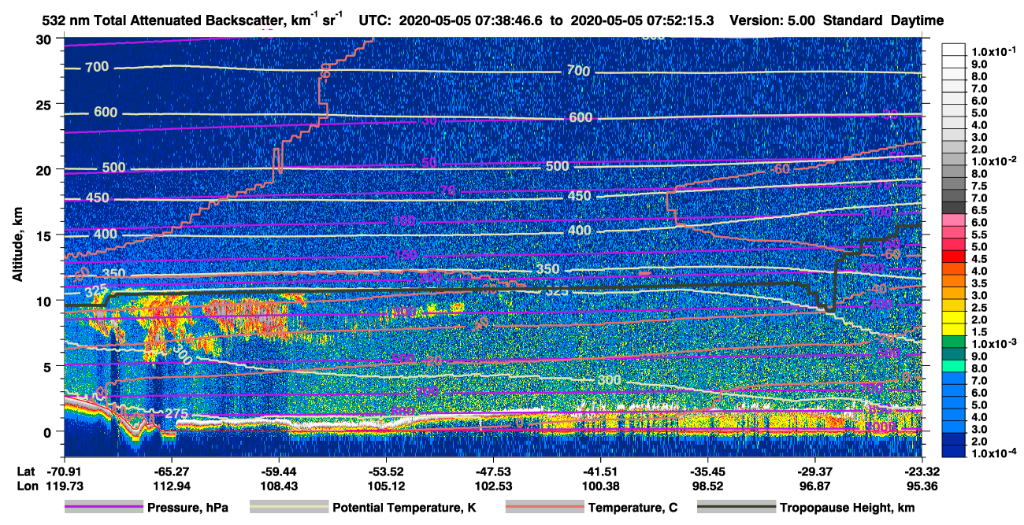The width and height of the screenshot is (1024, 525).
Task: Click the Temperature, C legend label
Action: [x=633, y=508]
